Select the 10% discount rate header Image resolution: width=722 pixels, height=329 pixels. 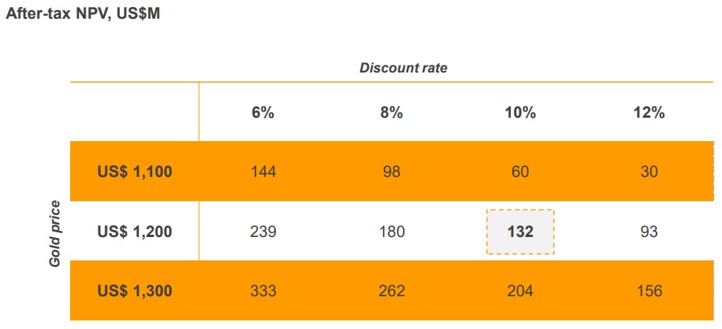[520, 113]
